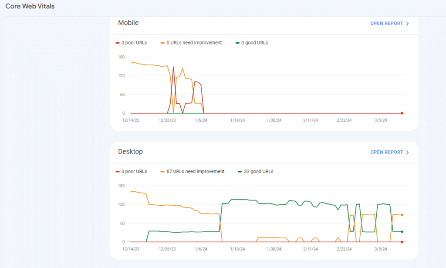Click the green endpoint dot on the Desktop chart

(402, 231)
